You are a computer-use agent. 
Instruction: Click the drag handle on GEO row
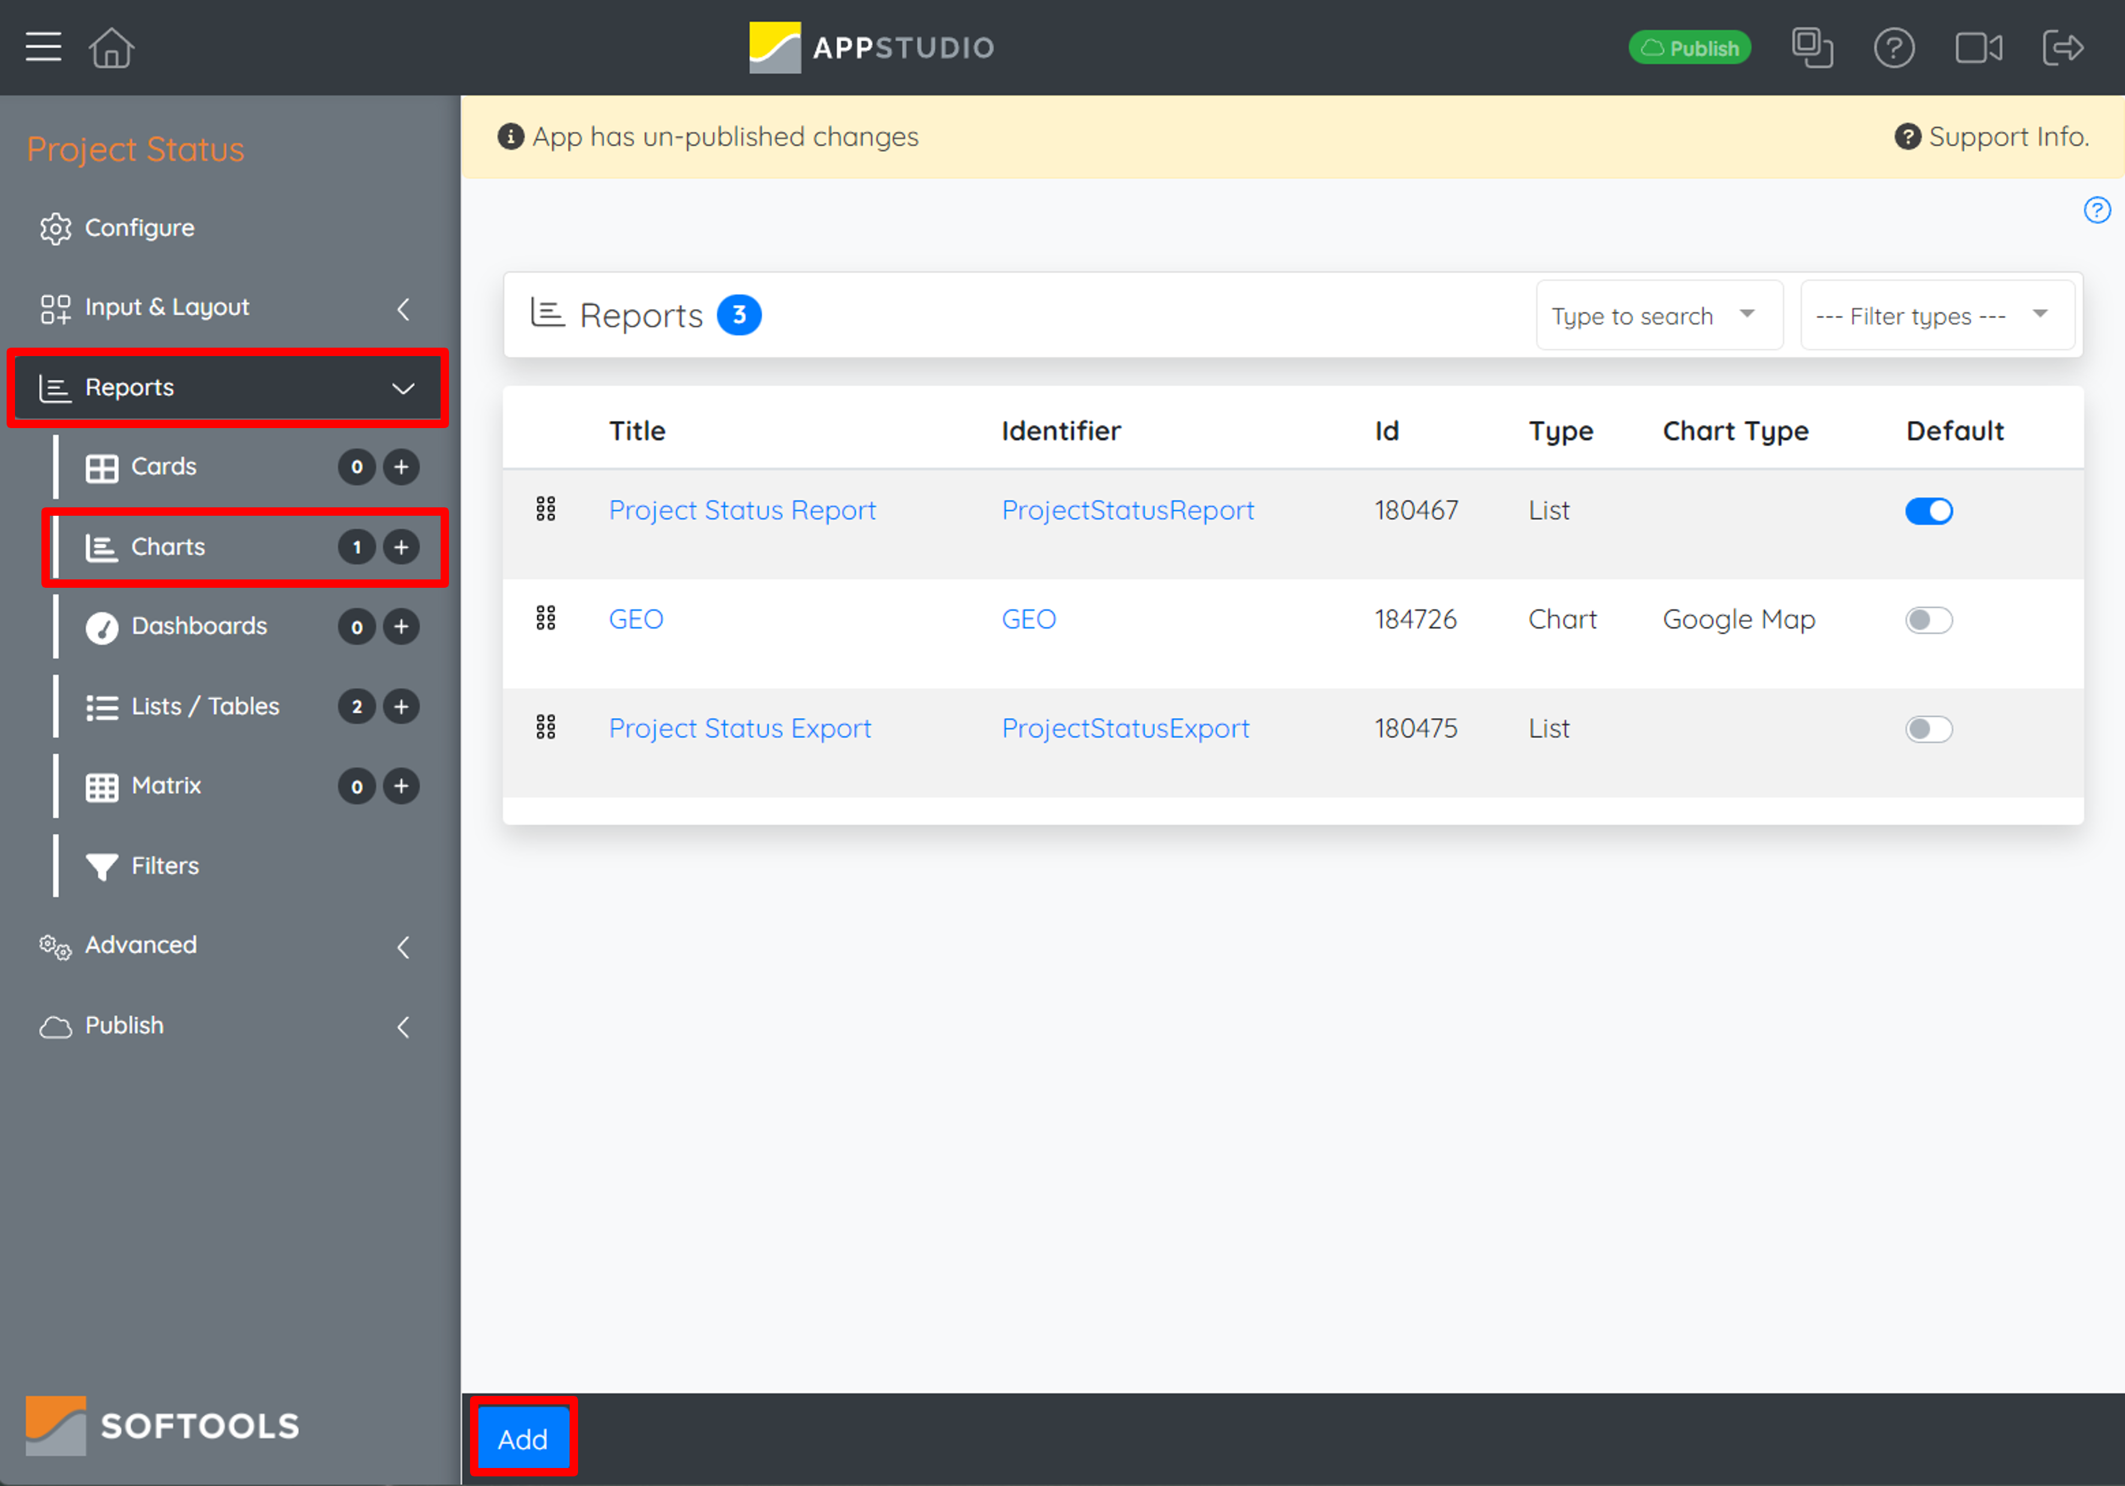point(546,618)
